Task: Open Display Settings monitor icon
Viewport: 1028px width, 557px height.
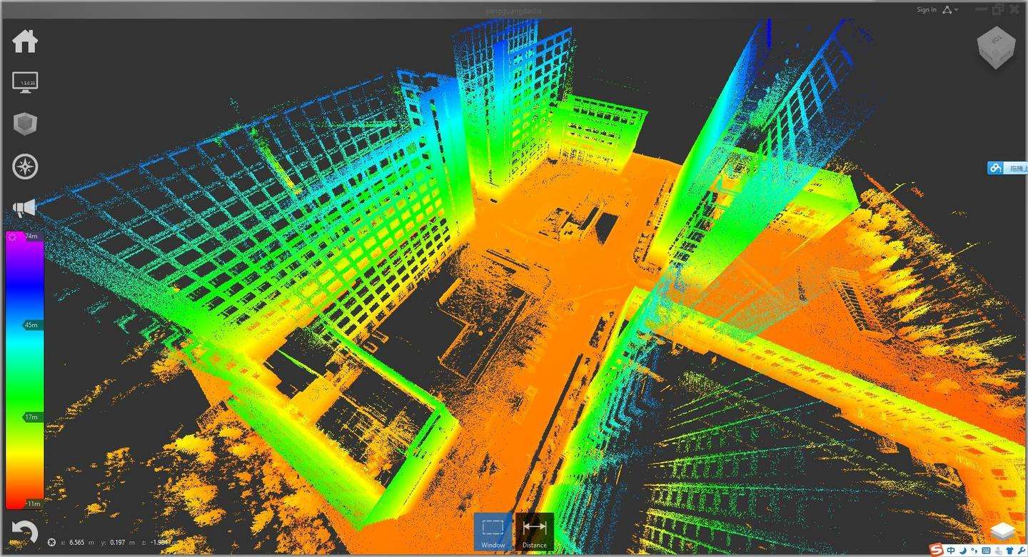Action: (25, 82)
